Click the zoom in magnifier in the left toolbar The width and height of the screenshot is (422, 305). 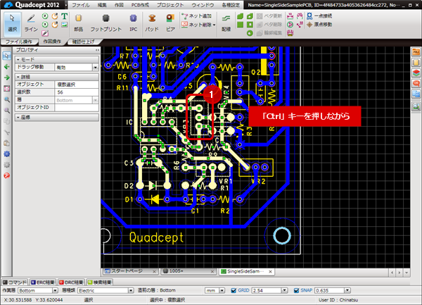[7, 100]
